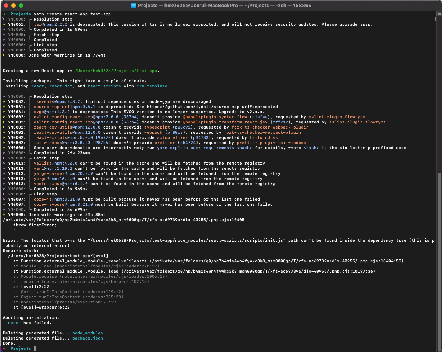Screen dimensions: 442x352
Task: Click 'Done with warnings in 1s 774ms'
Action: [x=67, y=55]
